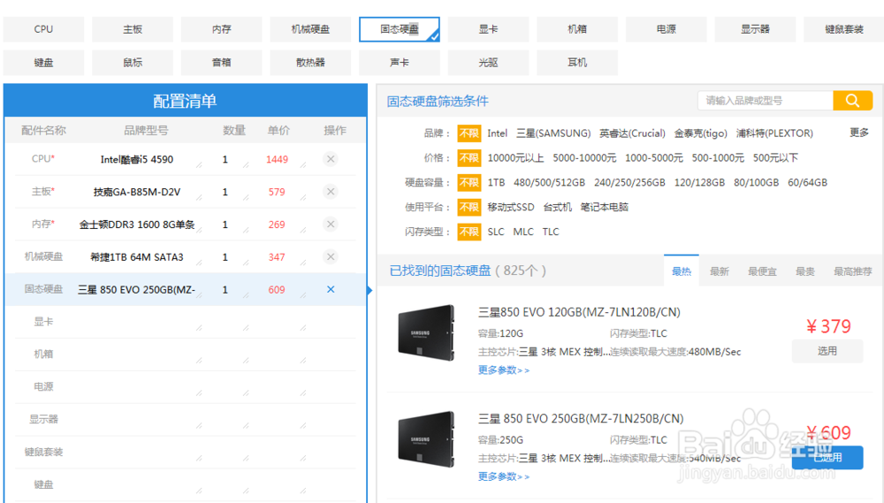Select the 显卡 row in 配置清单

[x=186, y=322]
